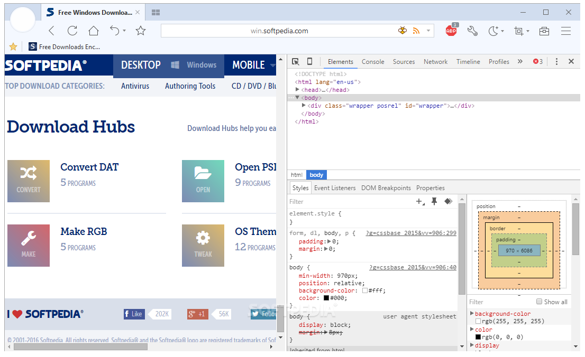Viewport: 585px width, 357px height.
Task: Open Authoring Tools category
Action: (190, 86)
